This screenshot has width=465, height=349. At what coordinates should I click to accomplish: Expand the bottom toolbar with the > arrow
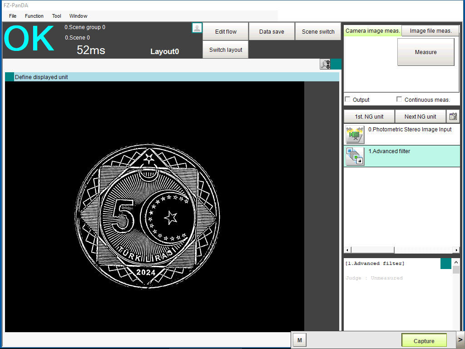pos(460,339)
